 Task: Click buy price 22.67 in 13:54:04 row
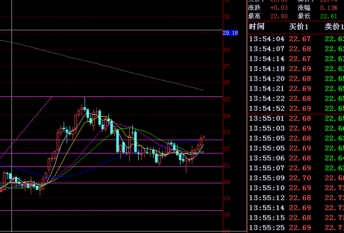(300, 39)
